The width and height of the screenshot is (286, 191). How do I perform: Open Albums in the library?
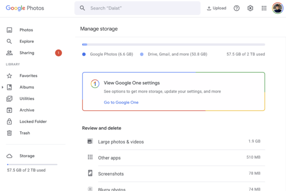click(27, 87)
